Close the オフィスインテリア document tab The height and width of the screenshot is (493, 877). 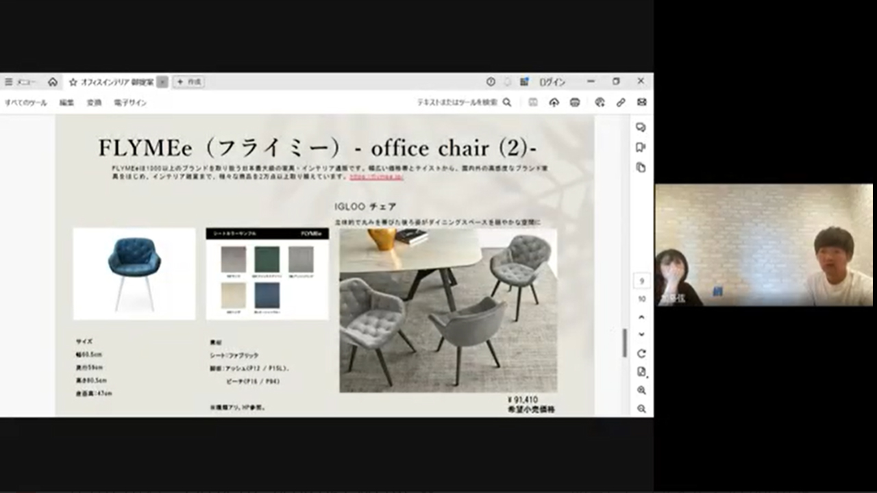pyautogui.click(x=162, y=82)
